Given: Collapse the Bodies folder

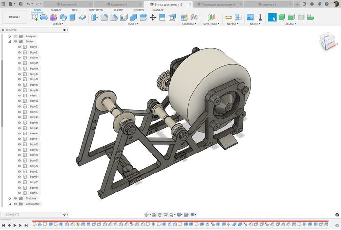Looking at the screenshot, I should coord(10,41).
